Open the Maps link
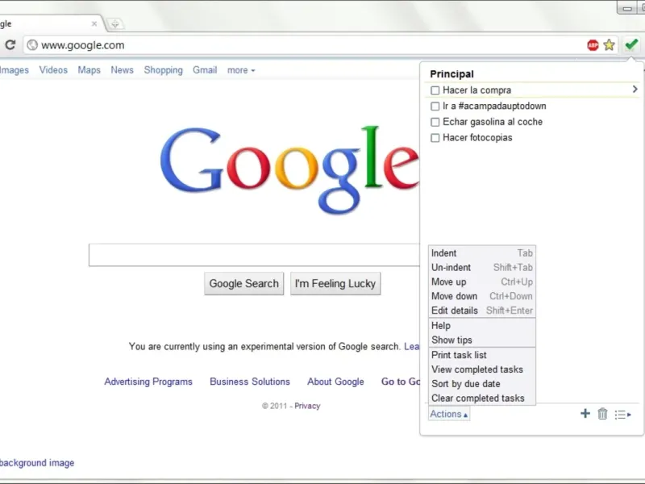 click(x=89, y=70)
